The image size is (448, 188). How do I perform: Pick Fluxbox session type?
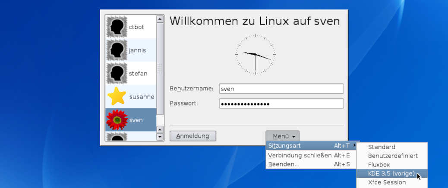coord(392,165)
